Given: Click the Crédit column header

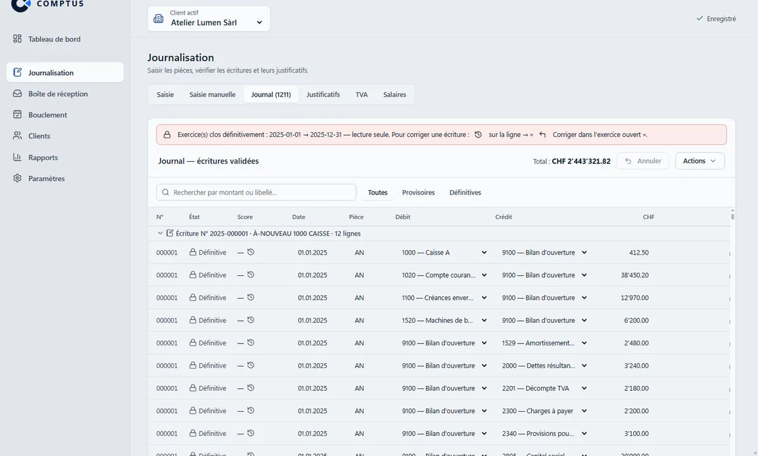Looking at the screenshot, I should (x=503, y=217).
